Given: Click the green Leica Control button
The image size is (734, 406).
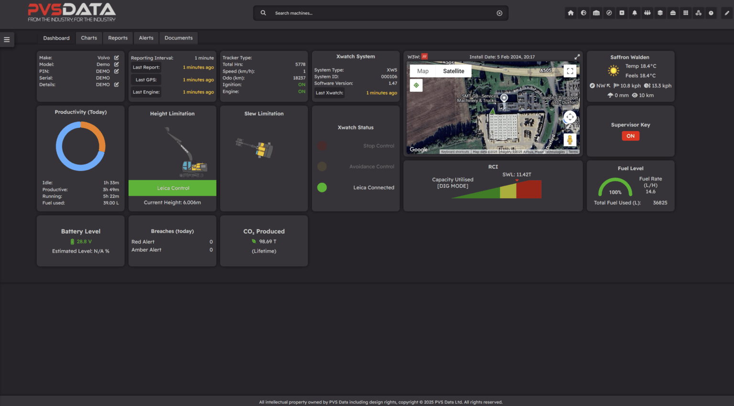Looking at the screenshot, I should [173, 188].
